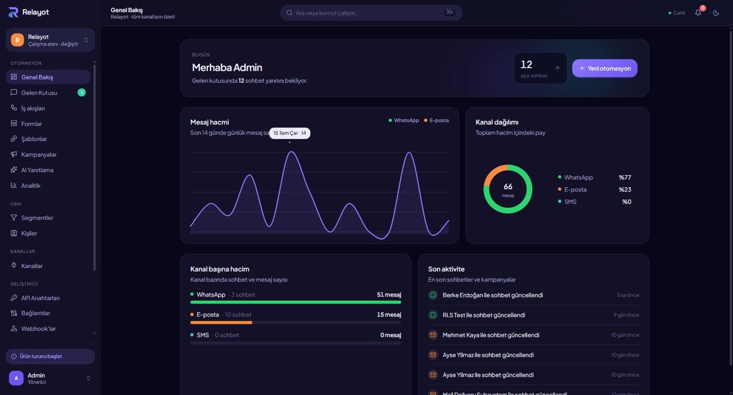The height and width of the screenshot is (395, 733).
Task: Click the arrow icon on açık sohbet card
Action: (x=557, y=68)
